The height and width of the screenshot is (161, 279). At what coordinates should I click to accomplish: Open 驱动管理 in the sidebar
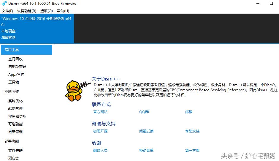pos(15,109)
